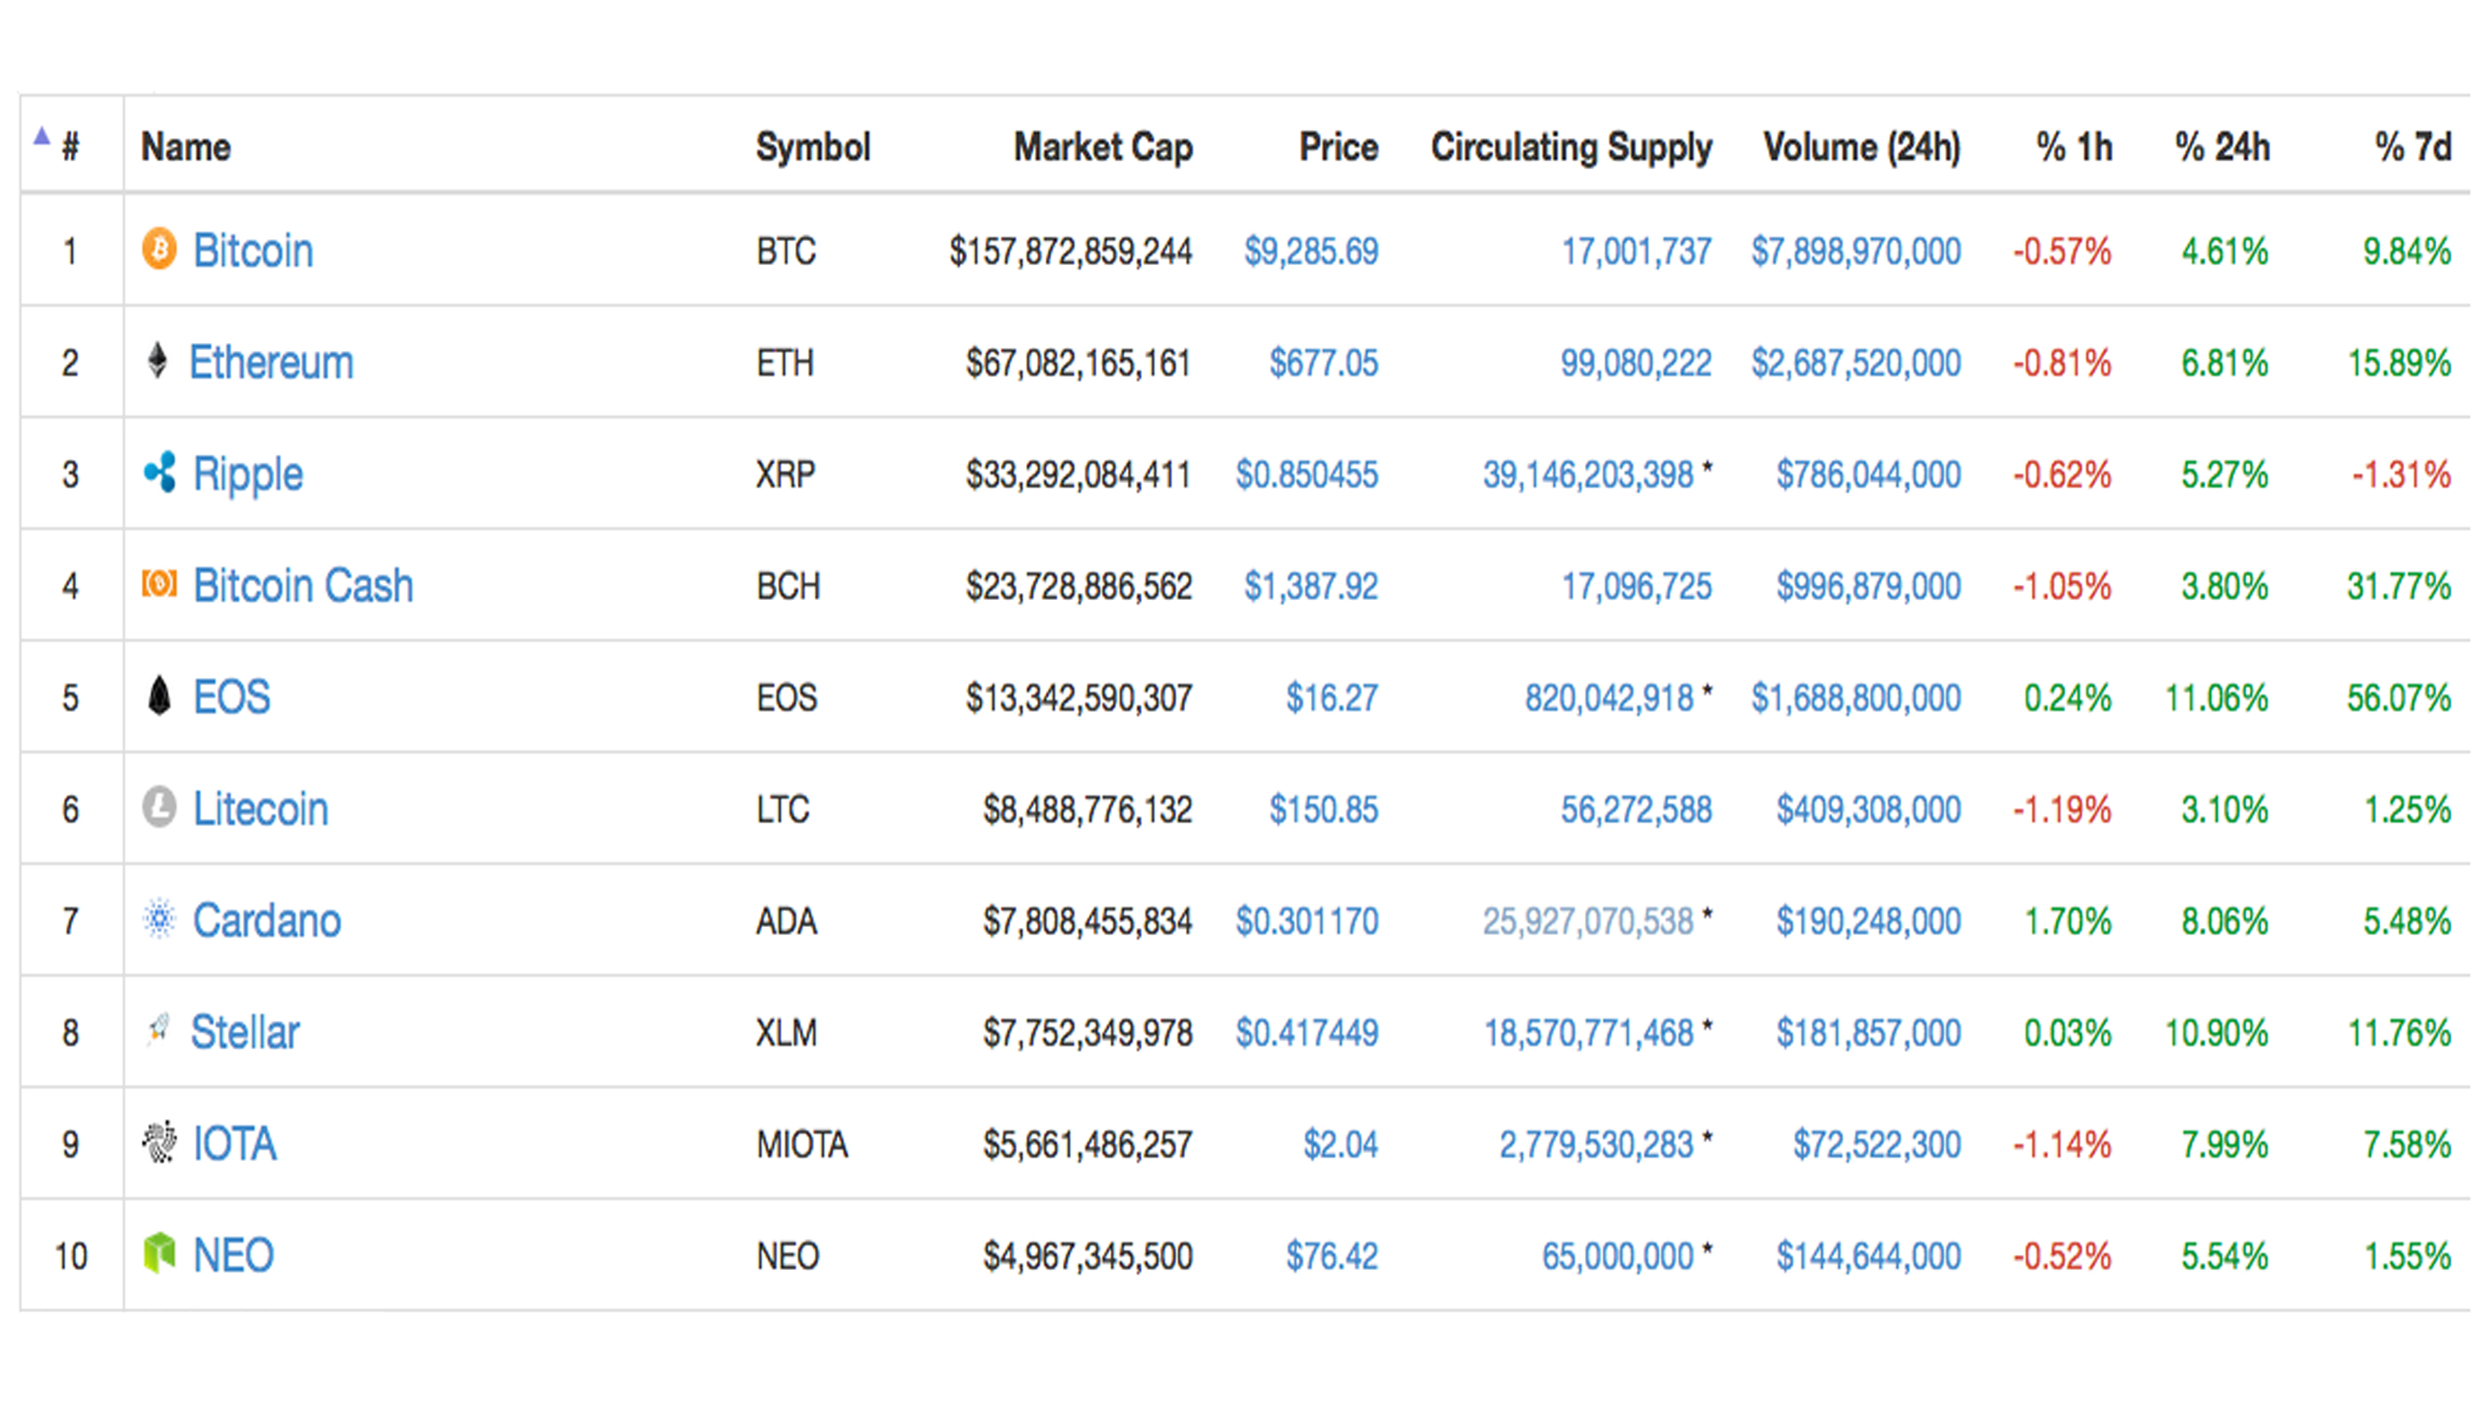Sort table by Symbol column header

tap(814, 148)
